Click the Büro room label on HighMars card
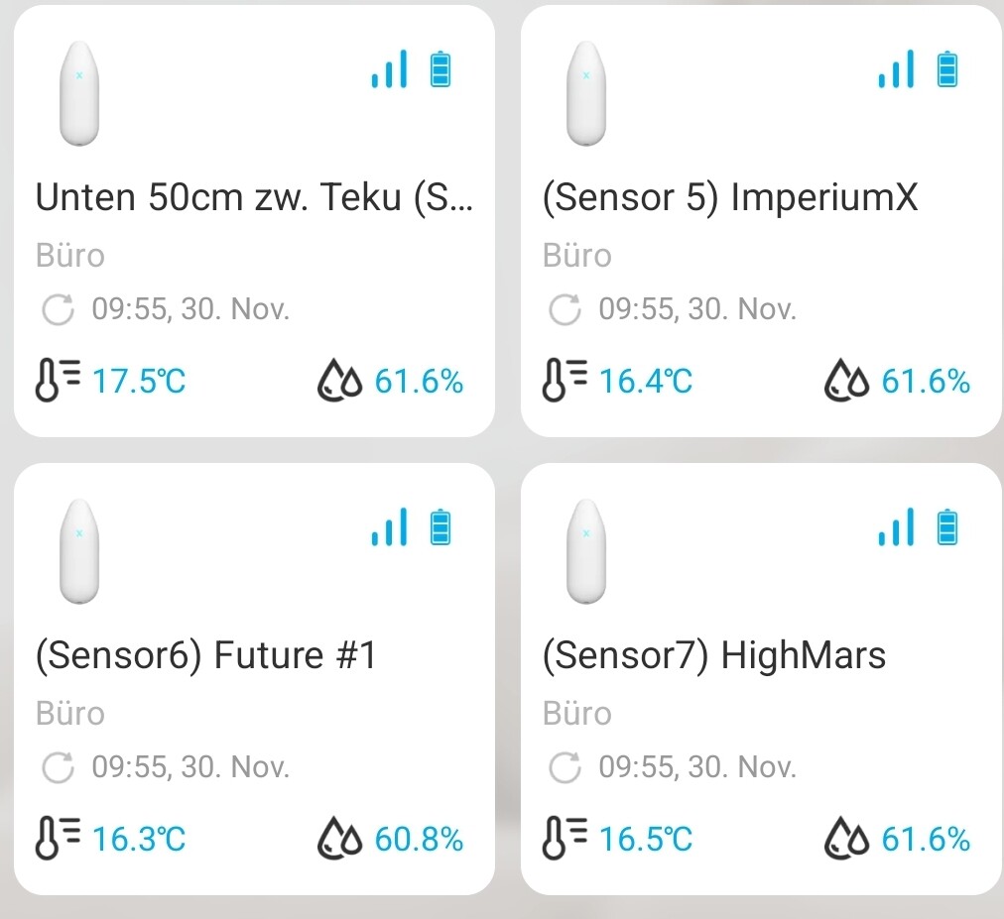The height and width of the screenshot is (919, 1004). point(577,713)
